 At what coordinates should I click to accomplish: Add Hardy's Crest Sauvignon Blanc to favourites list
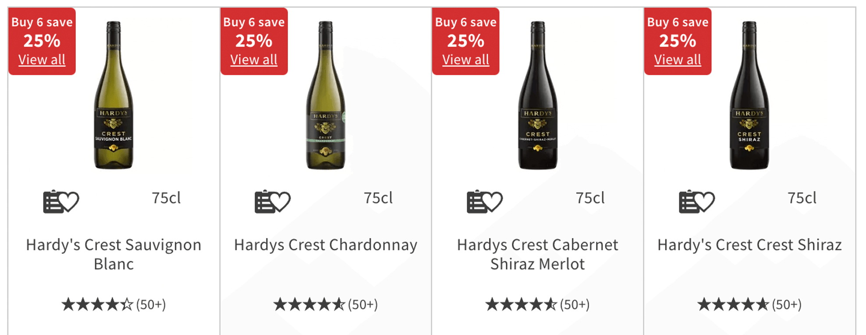(61, 202)
